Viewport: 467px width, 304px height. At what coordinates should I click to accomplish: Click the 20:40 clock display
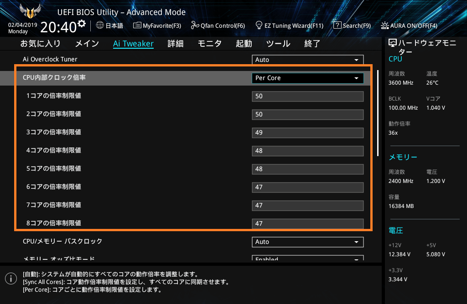[x=59, y=27]
